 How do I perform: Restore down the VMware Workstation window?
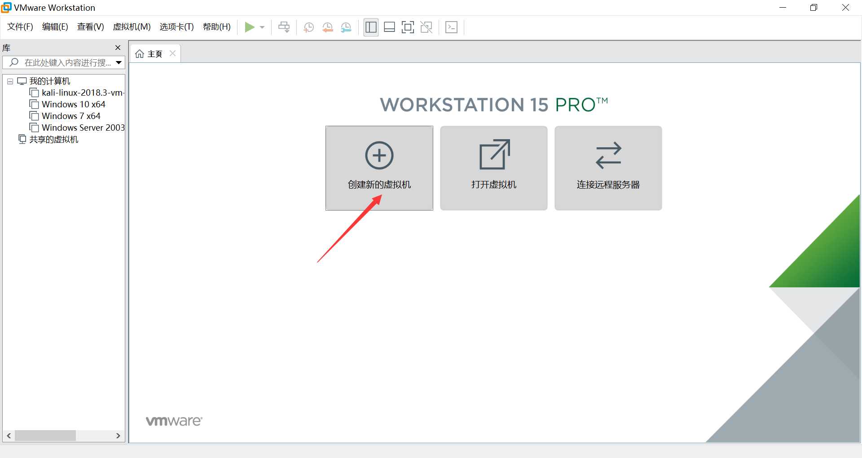(814, 8)
